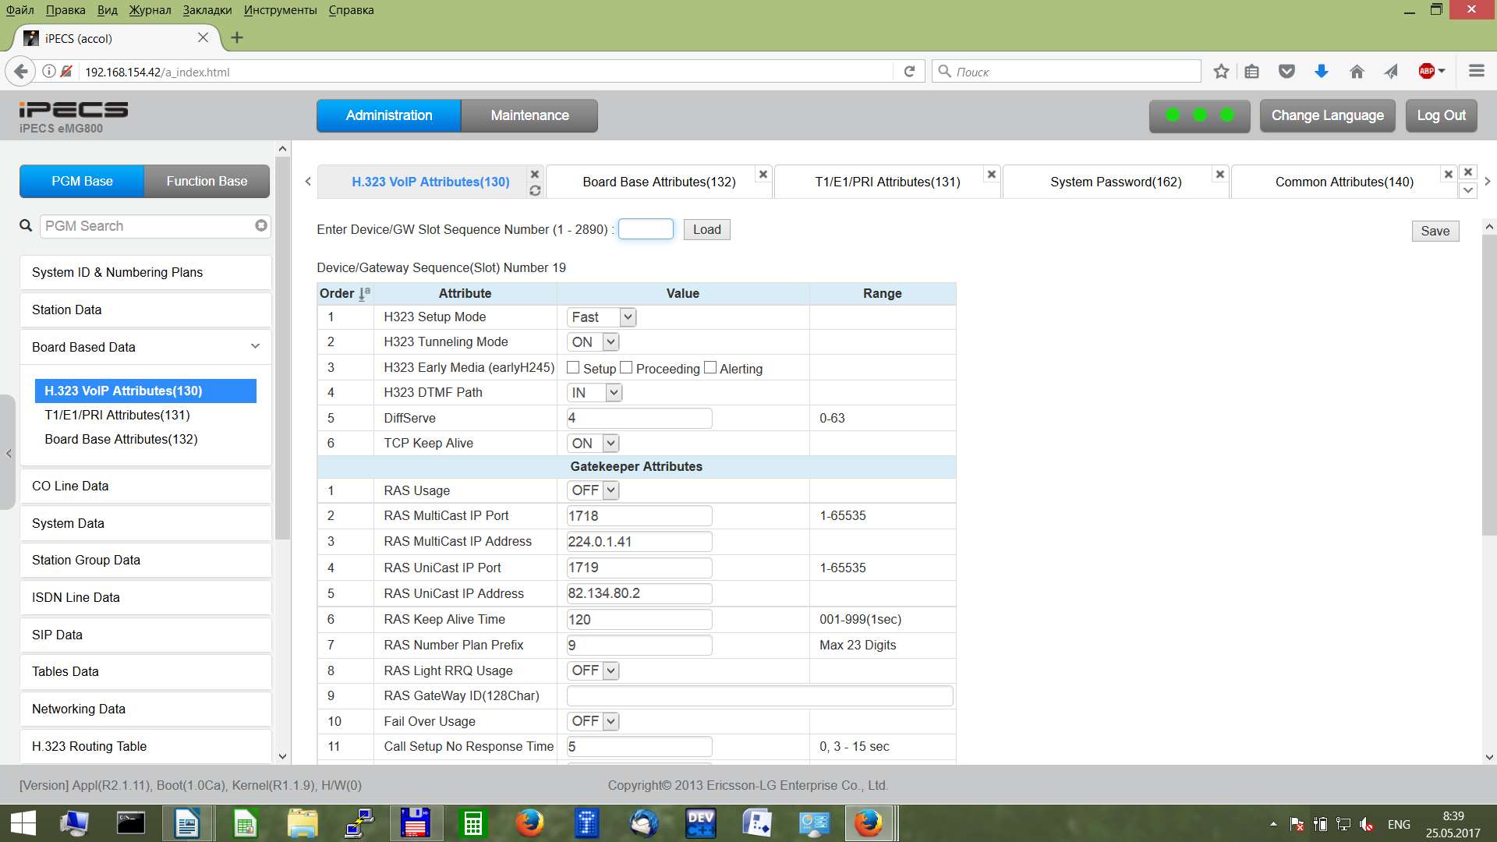The height and width of the screenshot is (842, 1497).
Task: Open AdBlock Plus toolbar icon
Action: [x=1427, y=72]
